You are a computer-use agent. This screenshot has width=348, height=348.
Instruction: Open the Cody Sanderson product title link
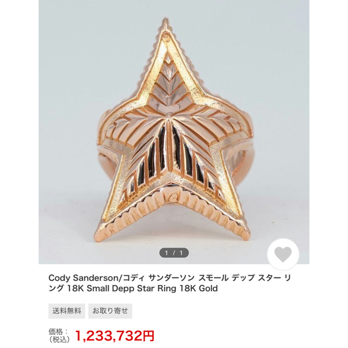(x=170, y=283)
